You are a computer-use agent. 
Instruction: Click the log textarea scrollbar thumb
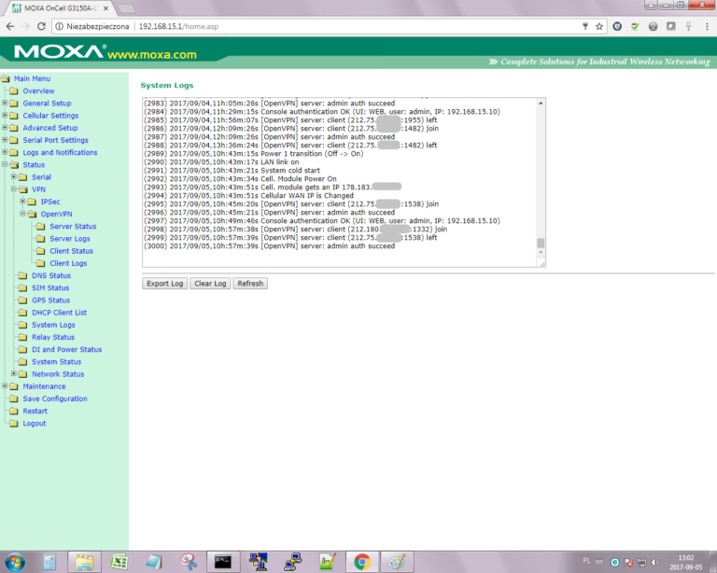541,243
